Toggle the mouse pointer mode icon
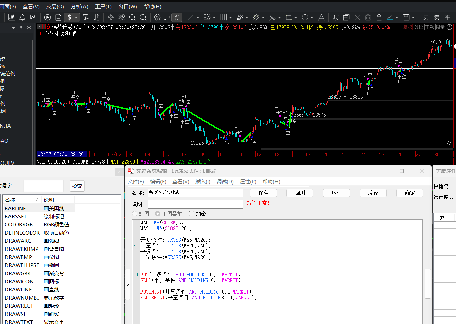Viewport: 456px width, 324px height. (176, 17)
